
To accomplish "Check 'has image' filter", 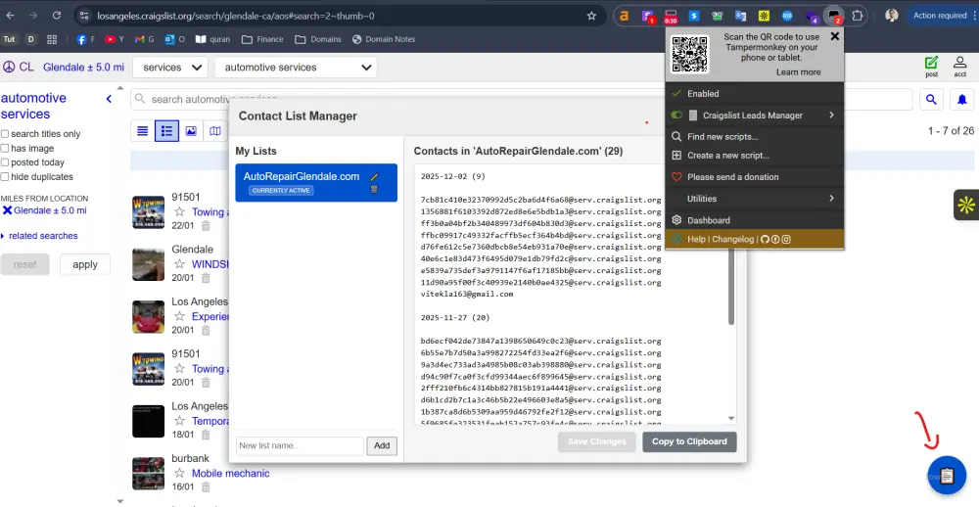I will (5, 149).
